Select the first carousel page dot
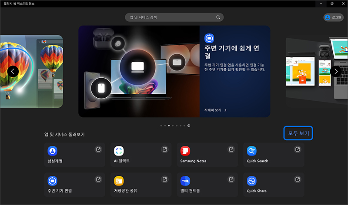This screenshot has height=205, width=348. tap(161, 126)
